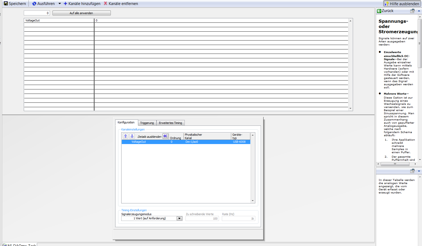Screen dimensions: 422x246
Task: Click the window icon in the lower help panel header
Action: point(412,171)
